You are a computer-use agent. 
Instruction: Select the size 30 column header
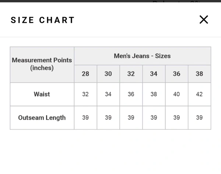pos(108,74)
